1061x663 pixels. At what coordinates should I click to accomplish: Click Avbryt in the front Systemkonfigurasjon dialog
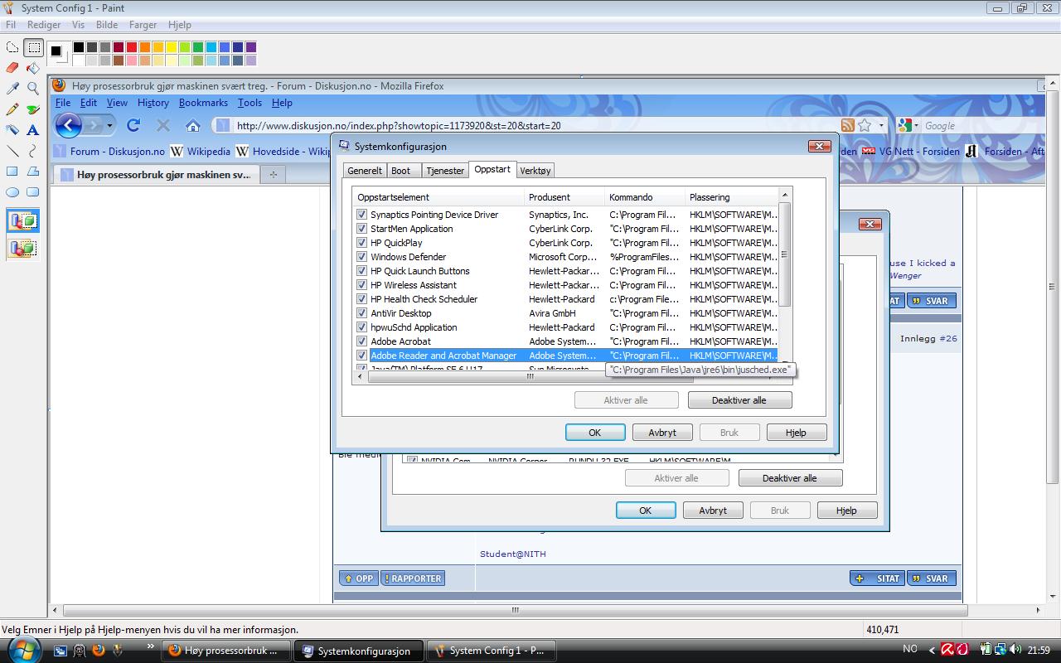tap(662, 432)
